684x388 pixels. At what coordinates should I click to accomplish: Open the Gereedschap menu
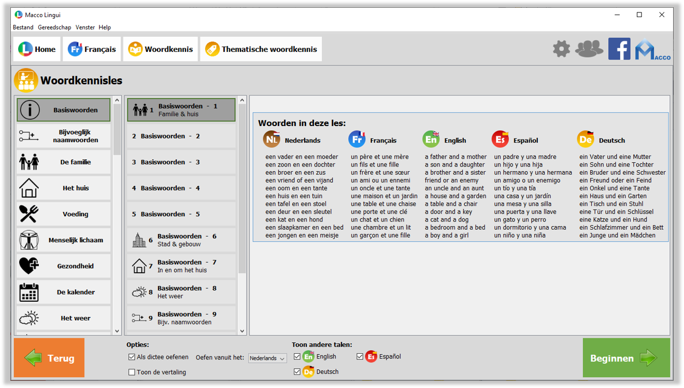[54, 27]
